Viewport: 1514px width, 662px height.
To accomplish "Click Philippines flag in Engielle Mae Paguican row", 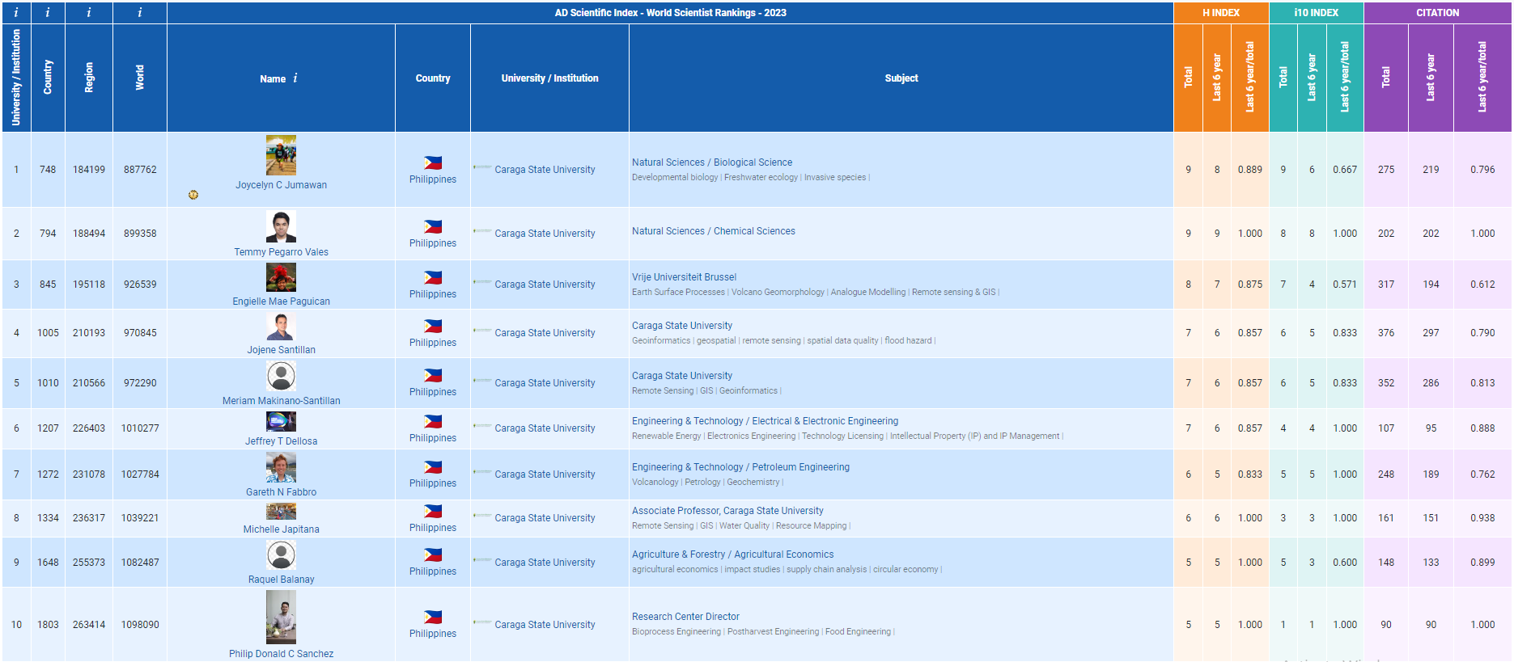I will [433, 277].
